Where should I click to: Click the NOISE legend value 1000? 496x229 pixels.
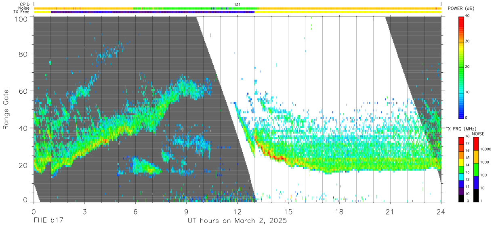click(485, 162)
